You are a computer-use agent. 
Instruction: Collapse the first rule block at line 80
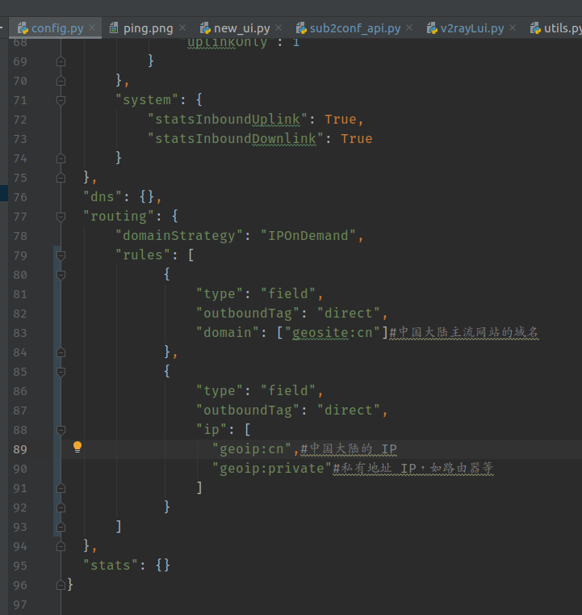61,275
